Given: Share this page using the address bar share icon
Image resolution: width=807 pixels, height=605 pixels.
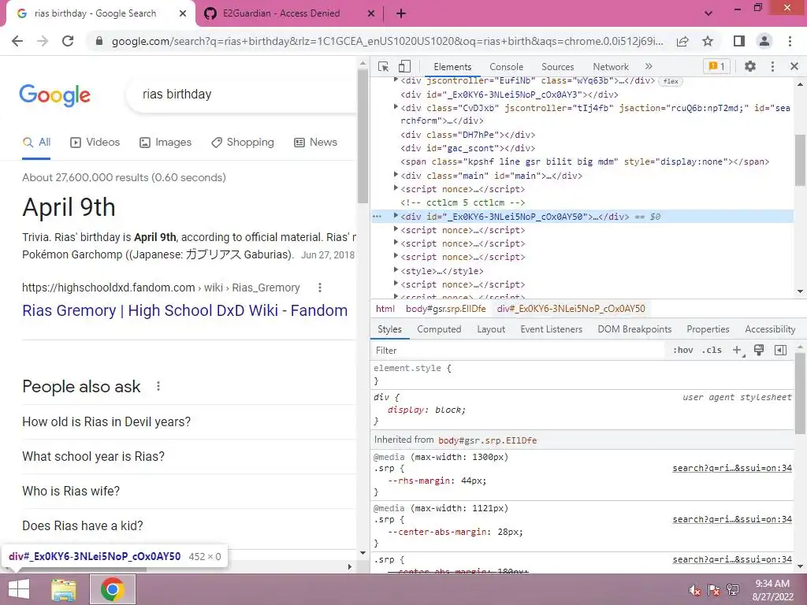Looking at the screenshot, I should tap(682, 41).
